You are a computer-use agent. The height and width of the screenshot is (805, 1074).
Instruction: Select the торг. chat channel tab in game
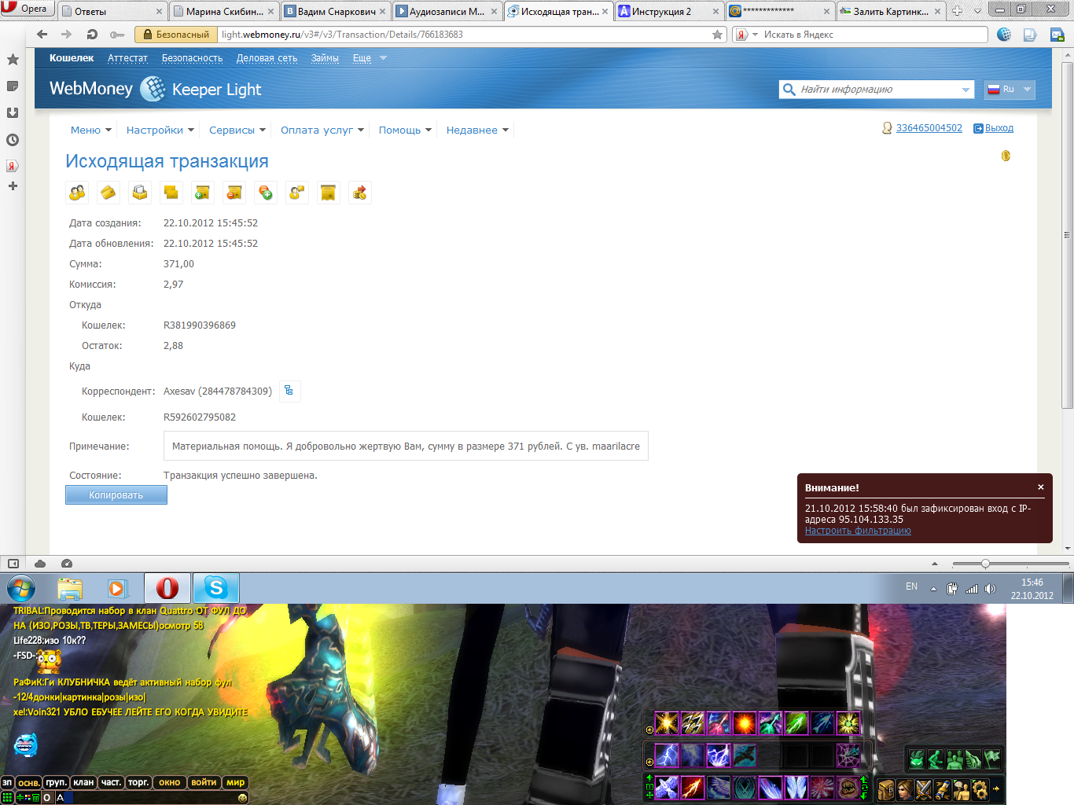139,782
